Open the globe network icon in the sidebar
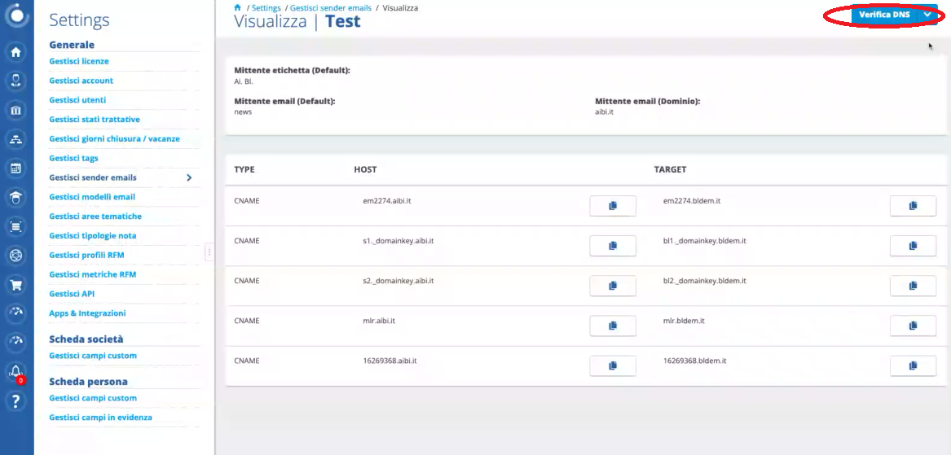951x455 pixels. (16, 256)
